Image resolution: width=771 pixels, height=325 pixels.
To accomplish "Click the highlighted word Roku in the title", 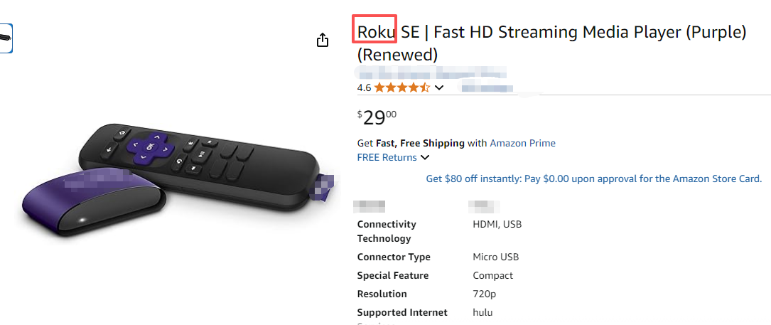I will [374, 32].
